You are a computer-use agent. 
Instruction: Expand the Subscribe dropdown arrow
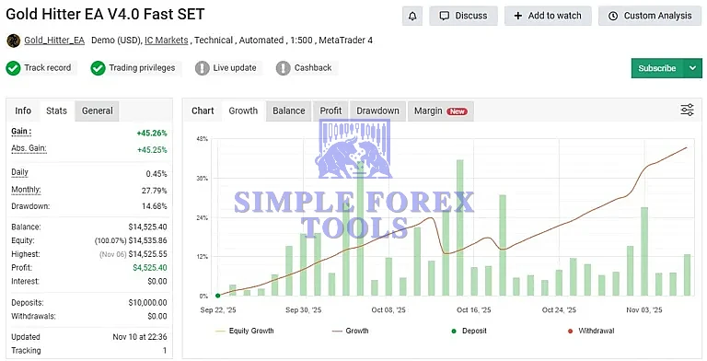click(693, 68)
